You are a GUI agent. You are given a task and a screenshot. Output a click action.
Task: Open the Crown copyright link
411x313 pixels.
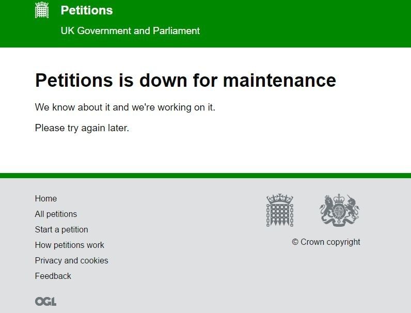[x=326, y=242]
